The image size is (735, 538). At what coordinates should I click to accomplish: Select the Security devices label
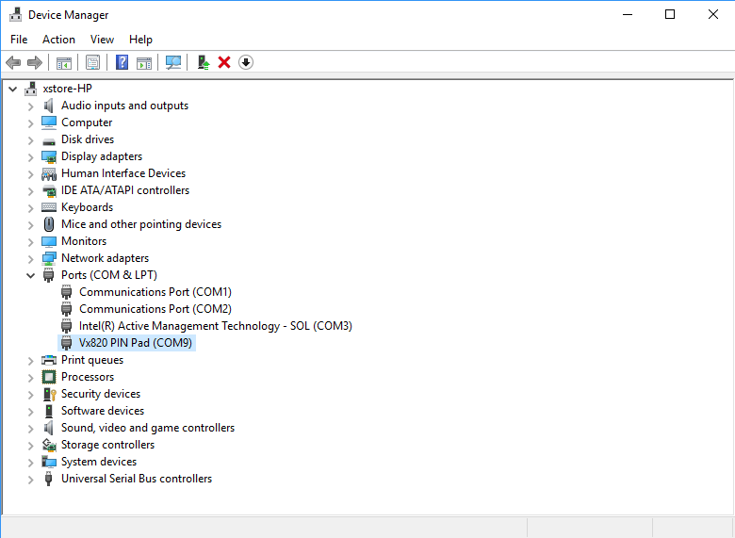coord(101,394)
